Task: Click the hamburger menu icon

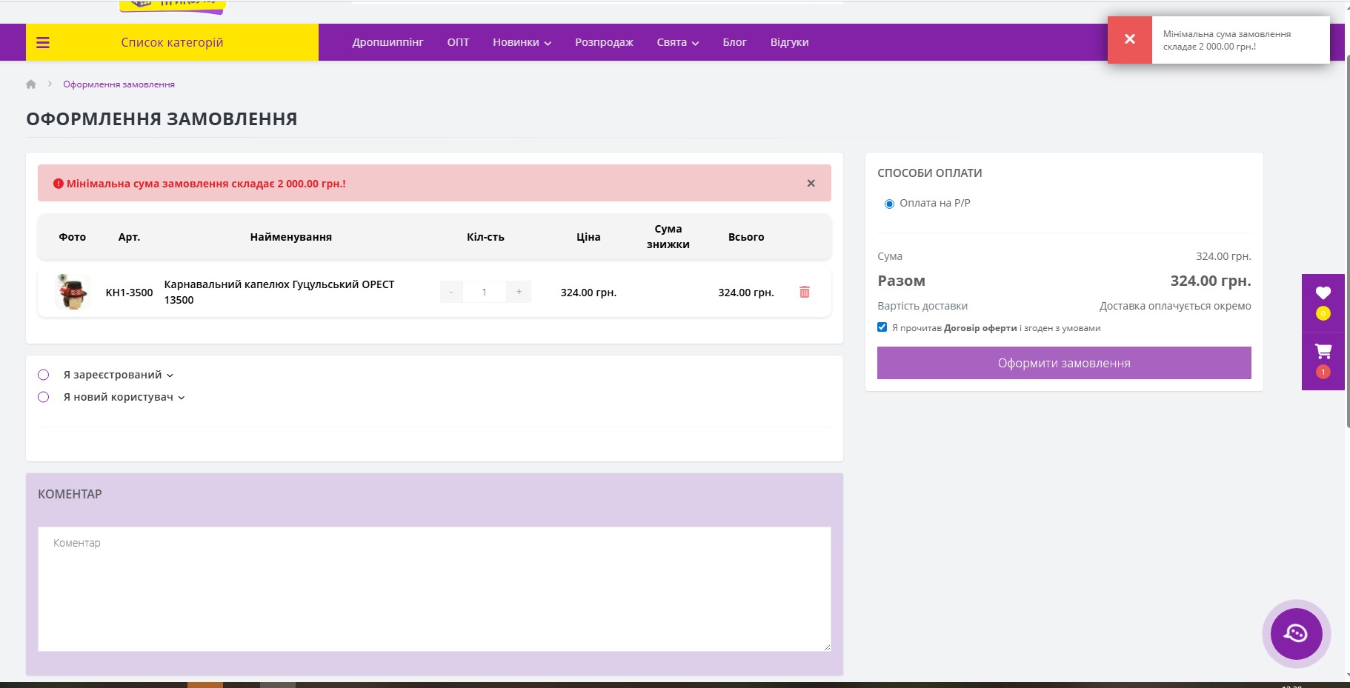Action: click(43, 43)
